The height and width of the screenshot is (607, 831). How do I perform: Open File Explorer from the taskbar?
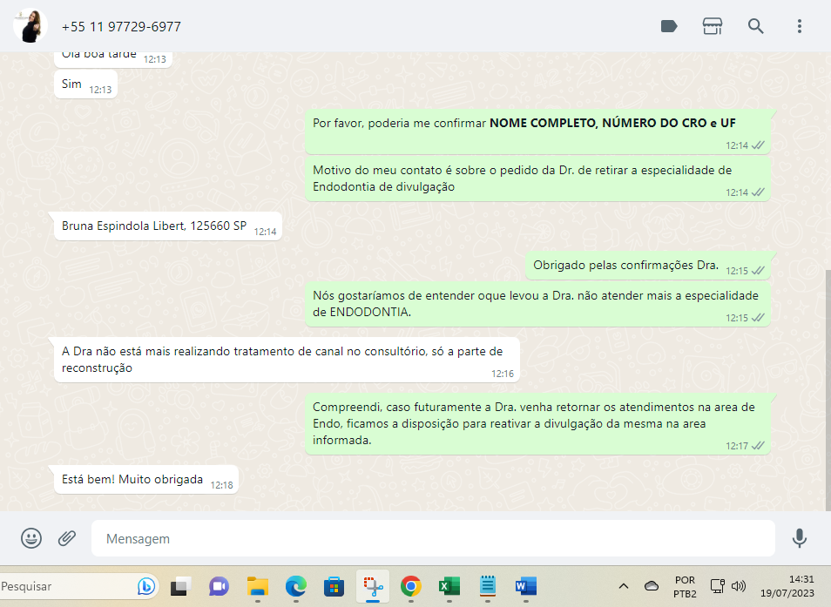[258, 586]
